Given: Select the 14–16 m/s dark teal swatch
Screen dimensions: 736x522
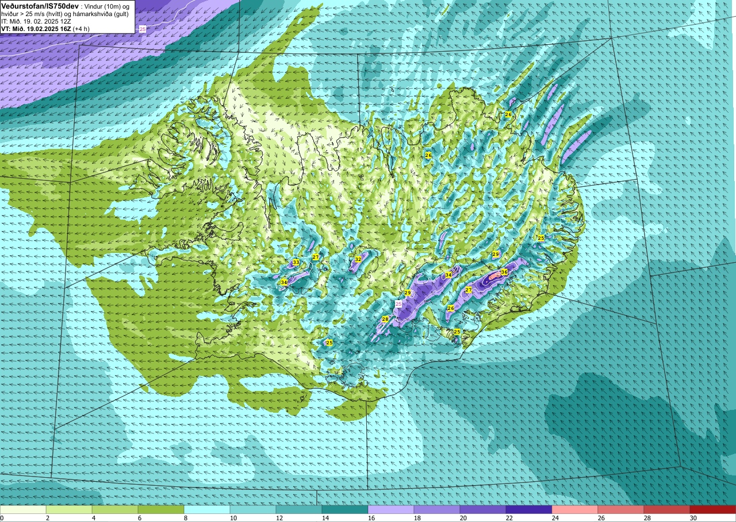Looking at the screenshot, I should coord(345,509).
